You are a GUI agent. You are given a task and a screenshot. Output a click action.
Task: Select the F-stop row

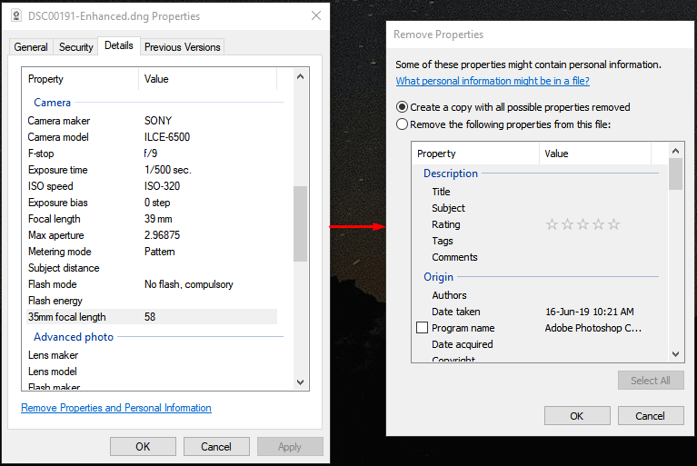pos(152,154)
